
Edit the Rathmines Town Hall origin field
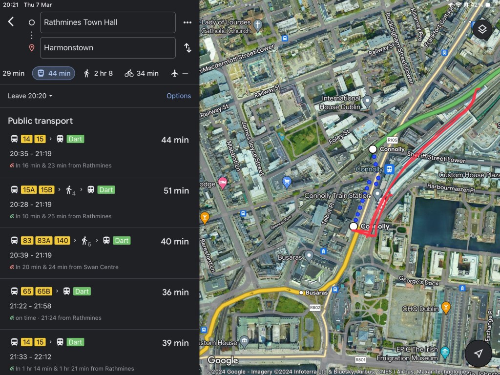point(107,22)
